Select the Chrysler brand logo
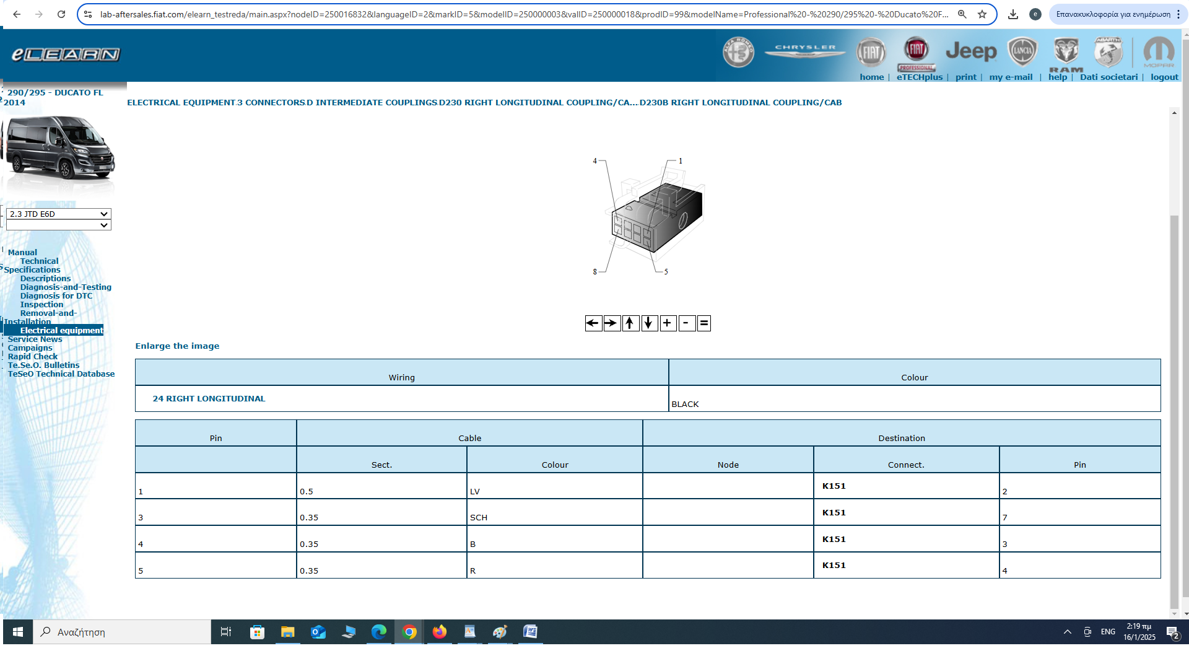This screenshot has height=669, width=1189. point(805,50)
